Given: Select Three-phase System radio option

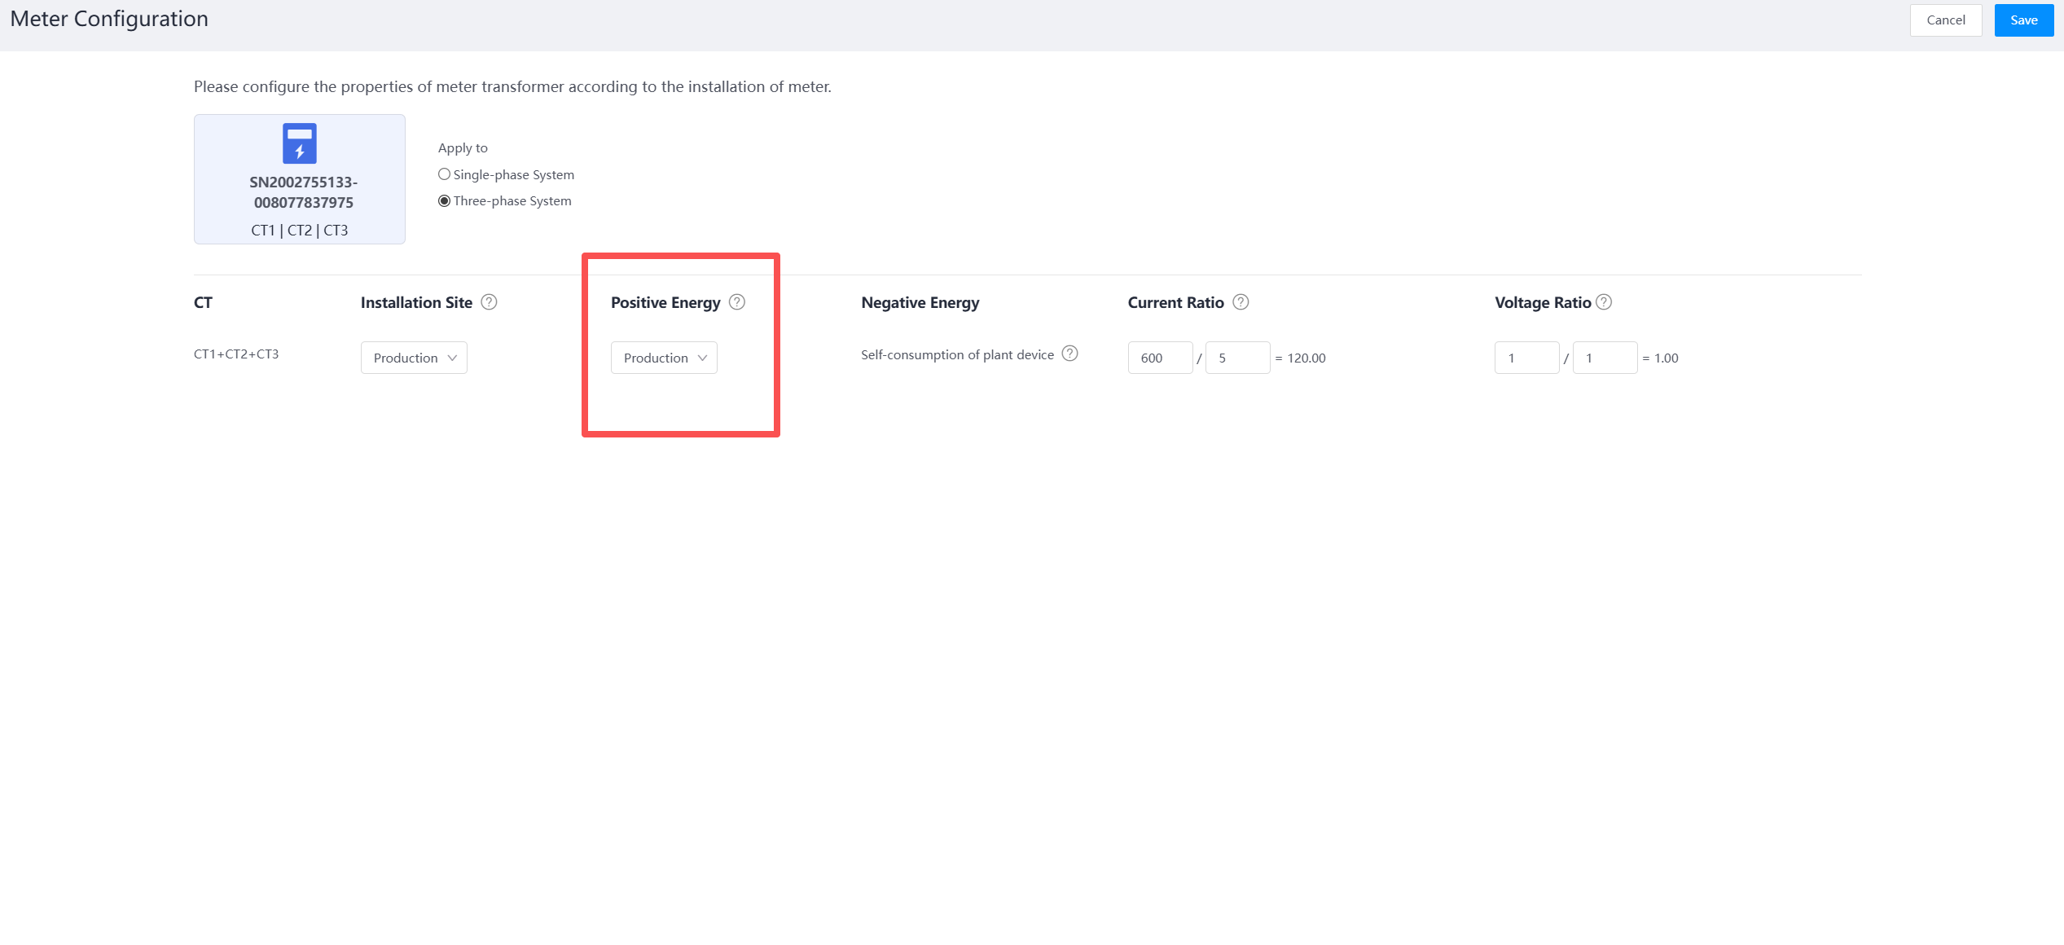Looking at the screenshot, I should click(x=445, y=201).
